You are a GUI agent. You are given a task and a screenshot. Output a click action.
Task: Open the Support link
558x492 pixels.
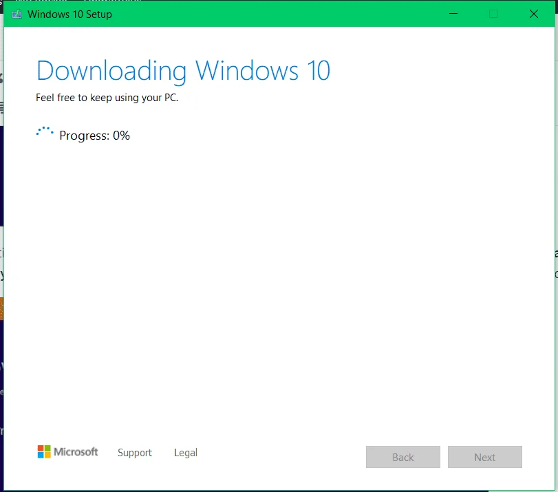[135, 453]
